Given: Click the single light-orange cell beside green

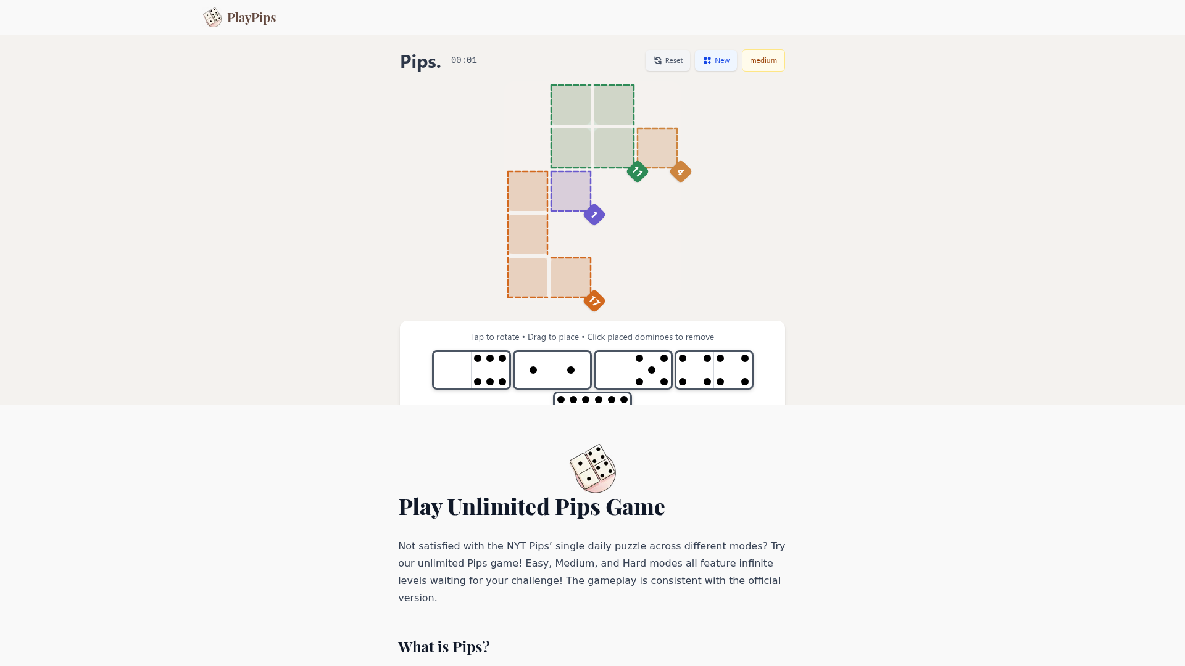Looking at the screenshot, I should (x=657, y=148).
